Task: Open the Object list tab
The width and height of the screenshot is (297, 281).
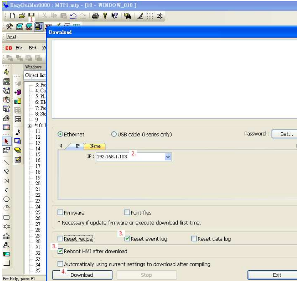Action: [x=35, y=75]
